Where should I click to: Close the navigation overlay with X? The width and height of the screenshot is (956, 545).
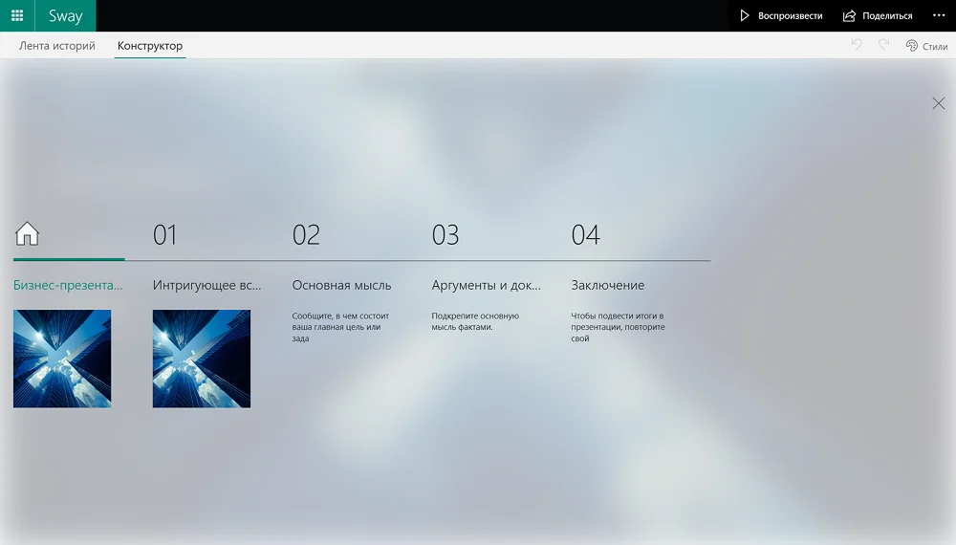939,103
